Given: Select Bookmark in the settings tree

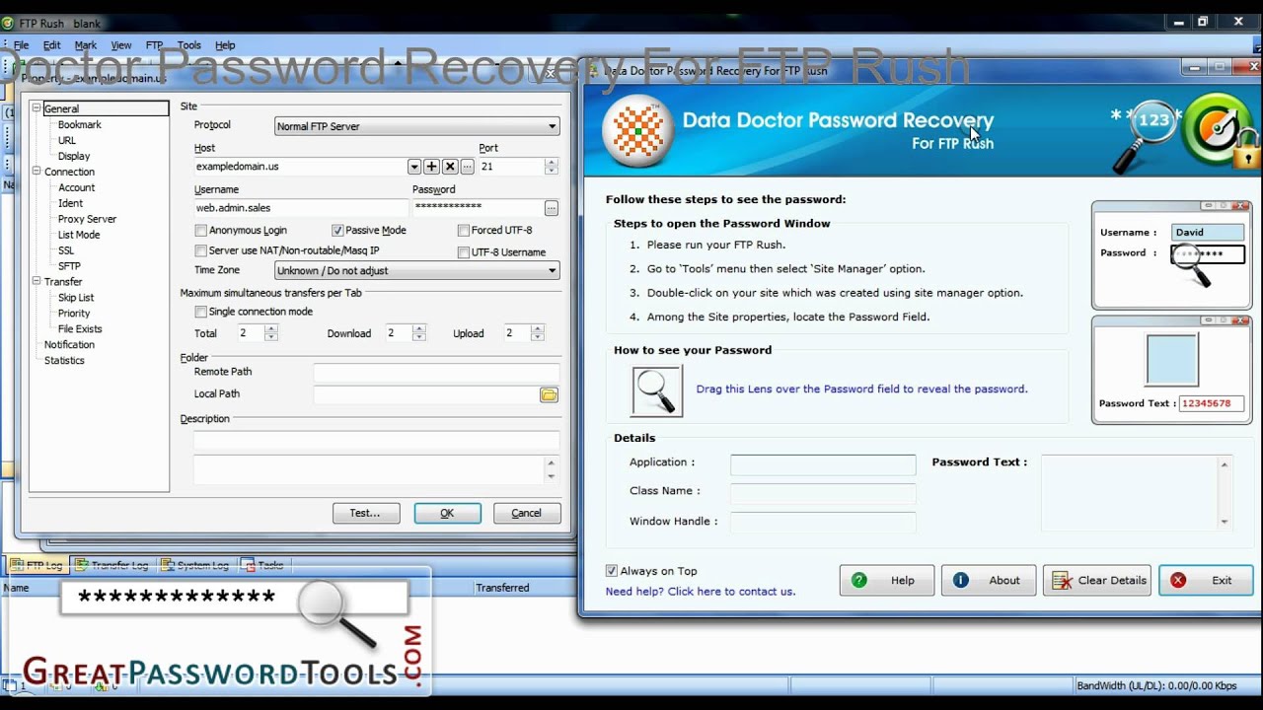Looking at the screenshot, I should (x=79, y=125).
